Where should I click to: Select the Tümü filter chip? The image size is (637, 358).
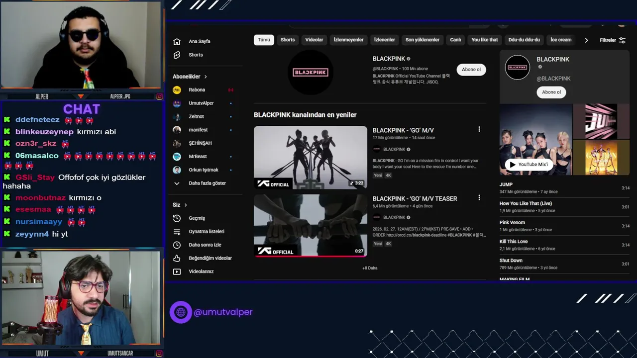click(x=264, y=40)
